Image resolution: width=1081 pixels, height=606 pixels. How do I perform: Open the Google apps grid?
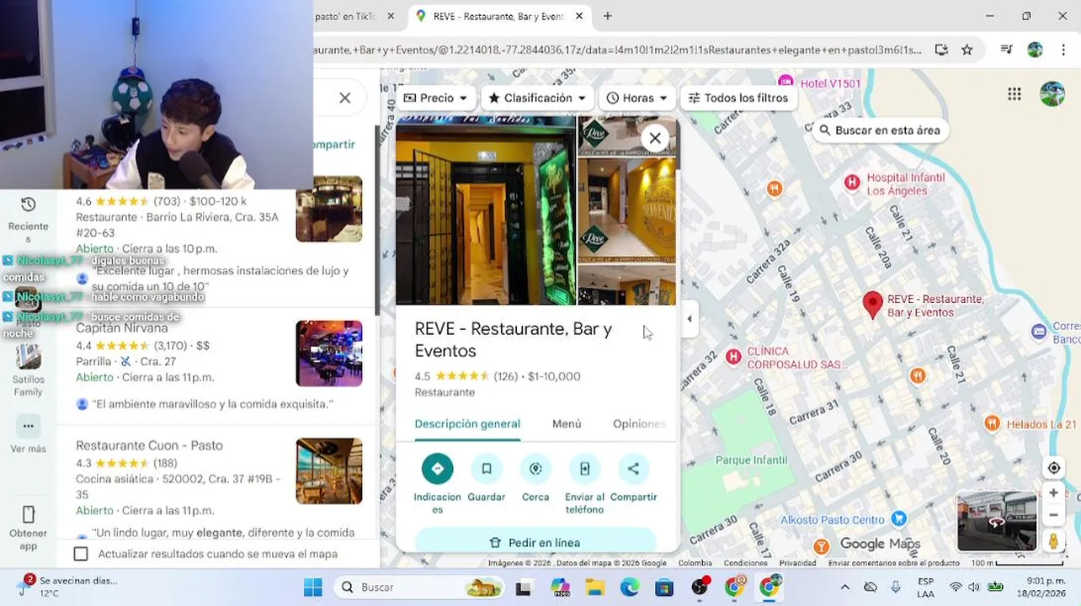click(1014, 94)
